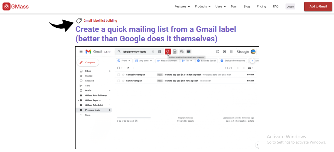
Task: Open the input tools keyboard dropdown
Action: pos(251,68)
